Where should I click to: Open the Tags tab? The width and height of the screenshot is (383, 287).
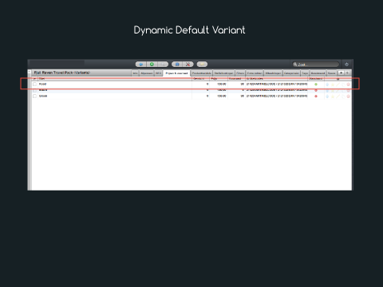coord(305,73)
